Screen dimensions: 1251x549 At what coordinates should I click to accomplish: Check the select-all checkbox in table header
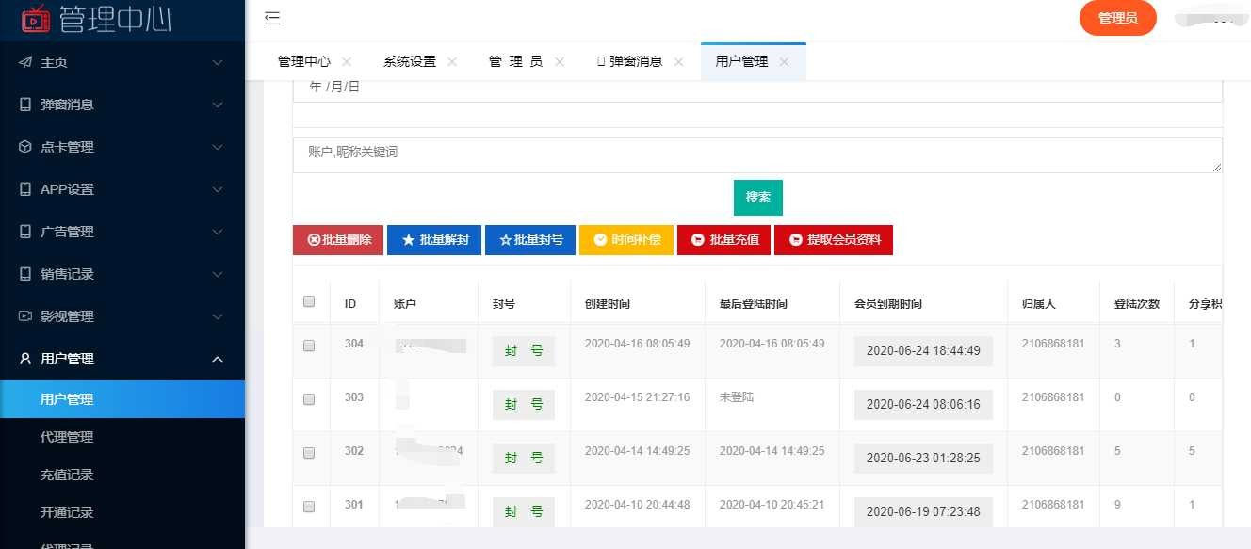pyautogui.click(x=309, y=299)
